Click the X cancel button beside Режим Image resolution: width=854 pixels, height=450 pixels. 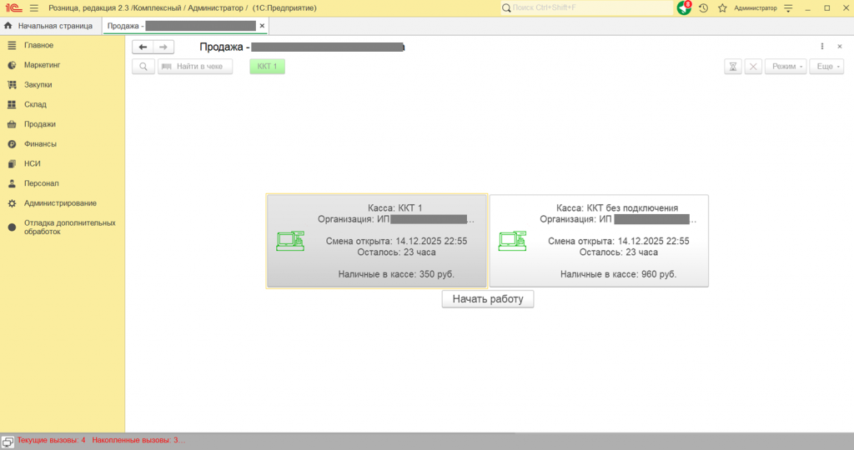[x=753, y=67]
